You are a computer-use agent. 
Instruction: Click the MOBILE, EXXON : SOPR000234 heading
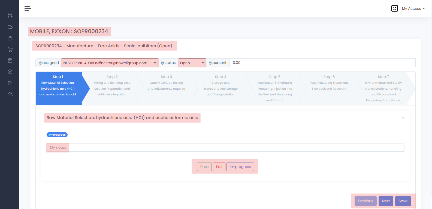pyautogui.click(x=69, y=31)
